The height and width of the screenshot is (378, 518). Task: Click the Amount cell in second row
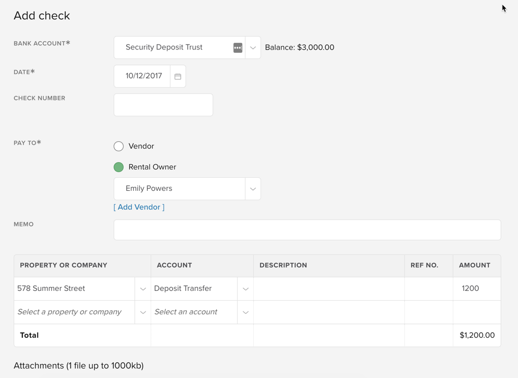[476, 312]
